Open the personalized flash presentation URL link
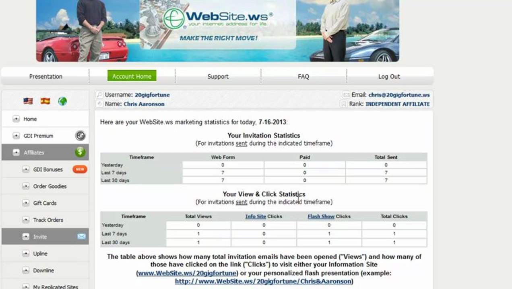Viewport: 512px width, 289px height. (x=263, y=281)
